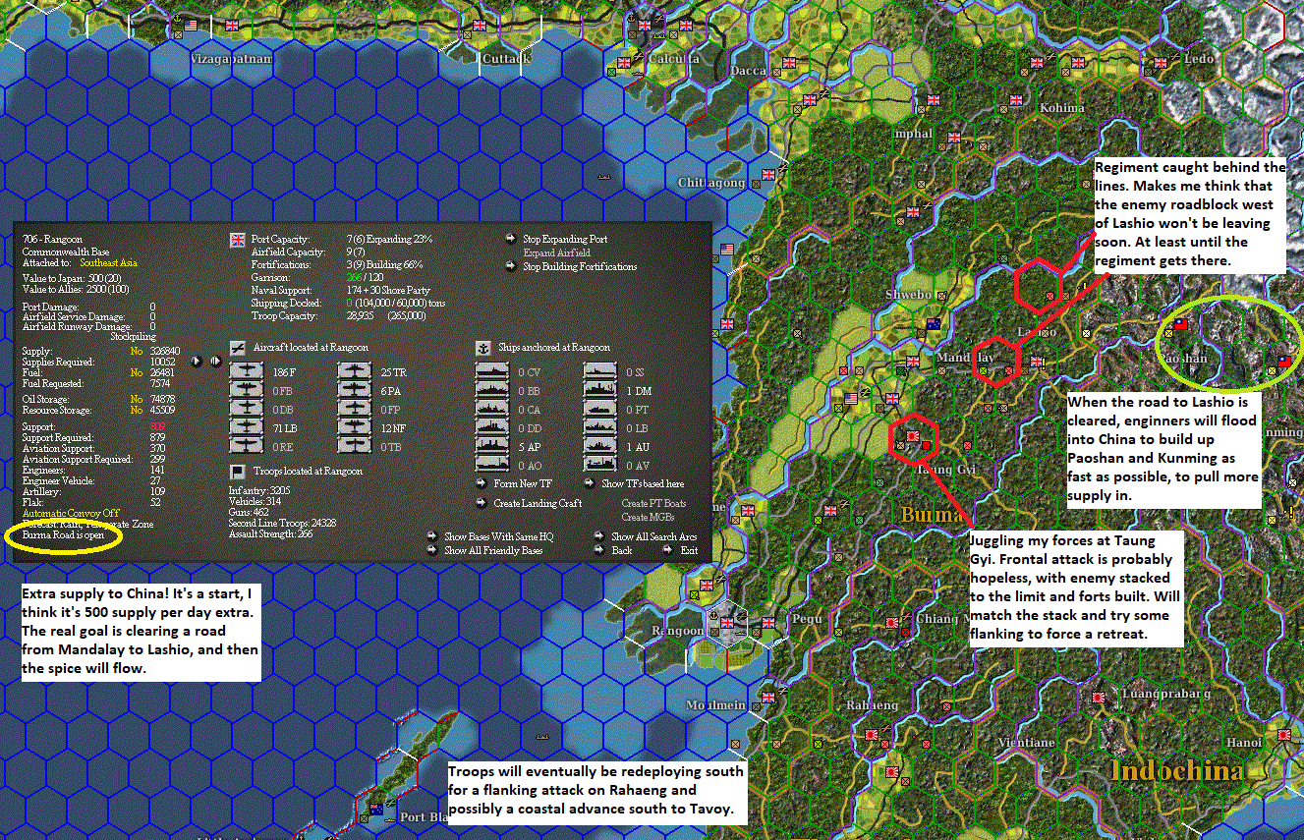Viewport: 1304px width, 840px height.
Task: Click the landing barge icon beside 0 LB
Action: coord(600,428)
